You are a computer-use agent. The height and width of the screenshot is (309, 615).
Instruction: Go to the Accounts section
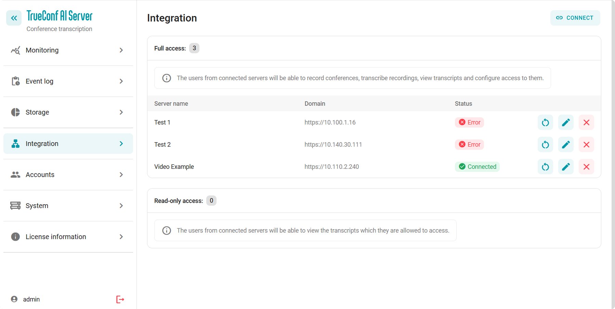click(x=40, y=175)
